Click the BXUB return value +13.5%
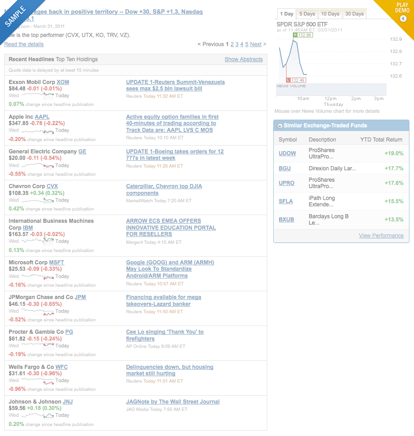Image resolution: width=414 pixels, height=436 pixels. 394,220
